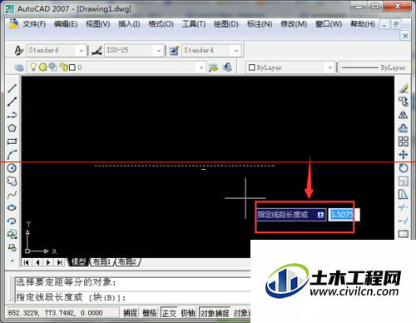The width and height of the screenshot is (416, 323).
Task: Select the Trim tool
Action: click(x=404, y=207)
